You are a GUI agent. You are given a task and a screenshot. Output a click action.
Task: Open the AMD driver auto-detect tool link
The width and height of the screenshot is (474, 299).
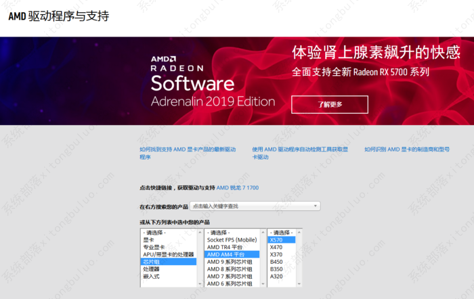coord(300,152)
